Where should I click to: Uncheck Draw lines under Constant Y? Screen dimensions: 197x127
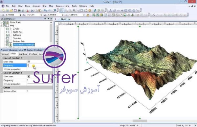pyautogui.click(x=29, y=76)
